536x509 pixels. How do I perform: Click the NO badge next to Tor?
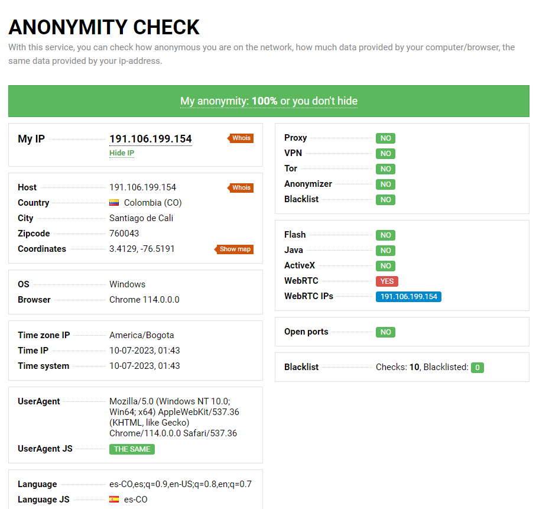coord(385,169)
